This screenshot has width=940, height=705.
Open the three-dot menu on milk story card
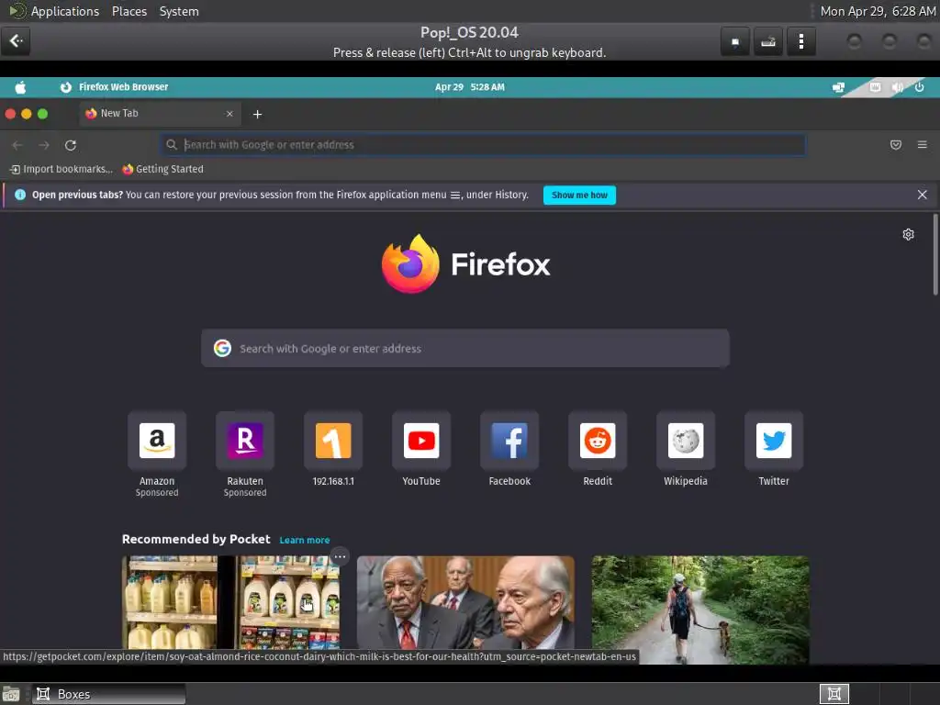tap(340, 557)
